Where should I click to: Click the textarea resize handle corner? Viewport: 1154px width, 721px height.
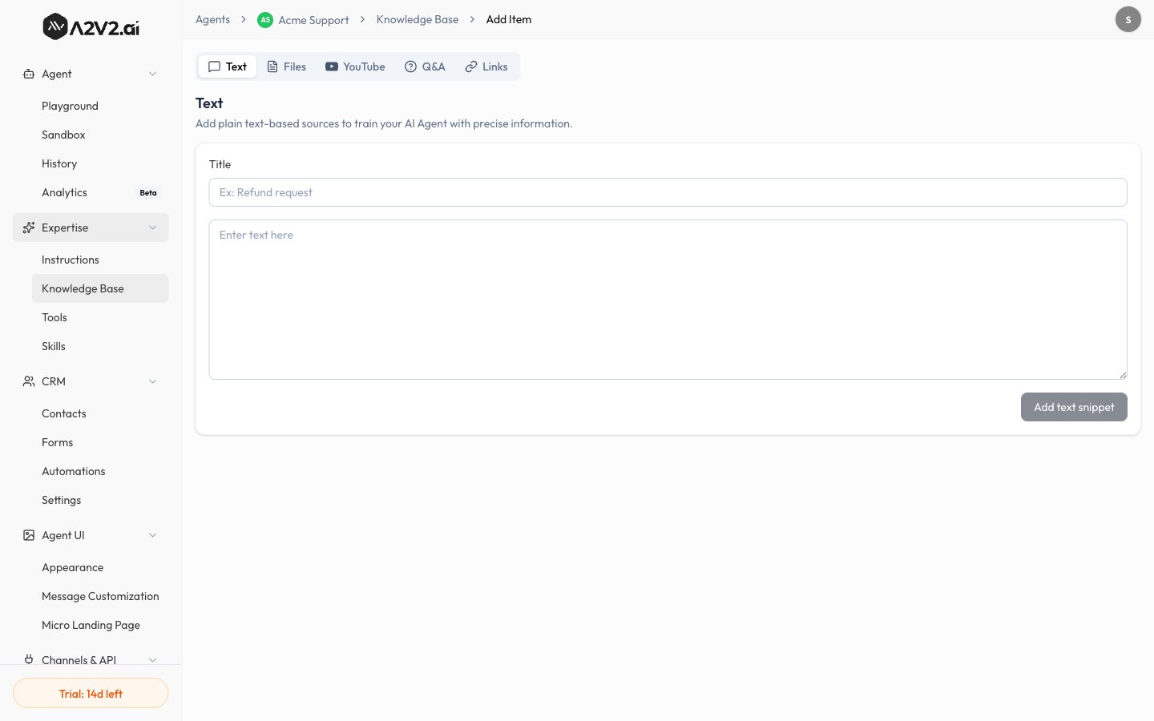(1123, 375)
